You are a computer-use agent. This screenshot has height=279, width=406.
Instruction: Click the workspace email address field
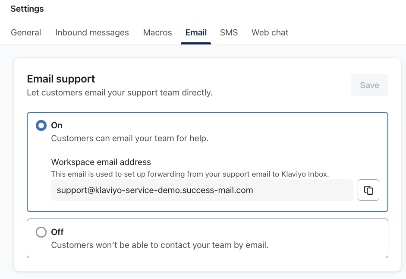point(202,190)
